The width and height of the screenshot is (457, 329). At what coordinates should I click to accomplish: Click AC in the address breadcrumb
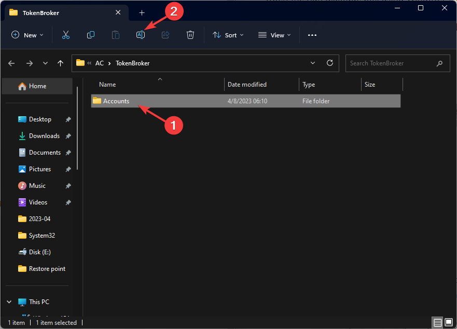coord(100,63)
